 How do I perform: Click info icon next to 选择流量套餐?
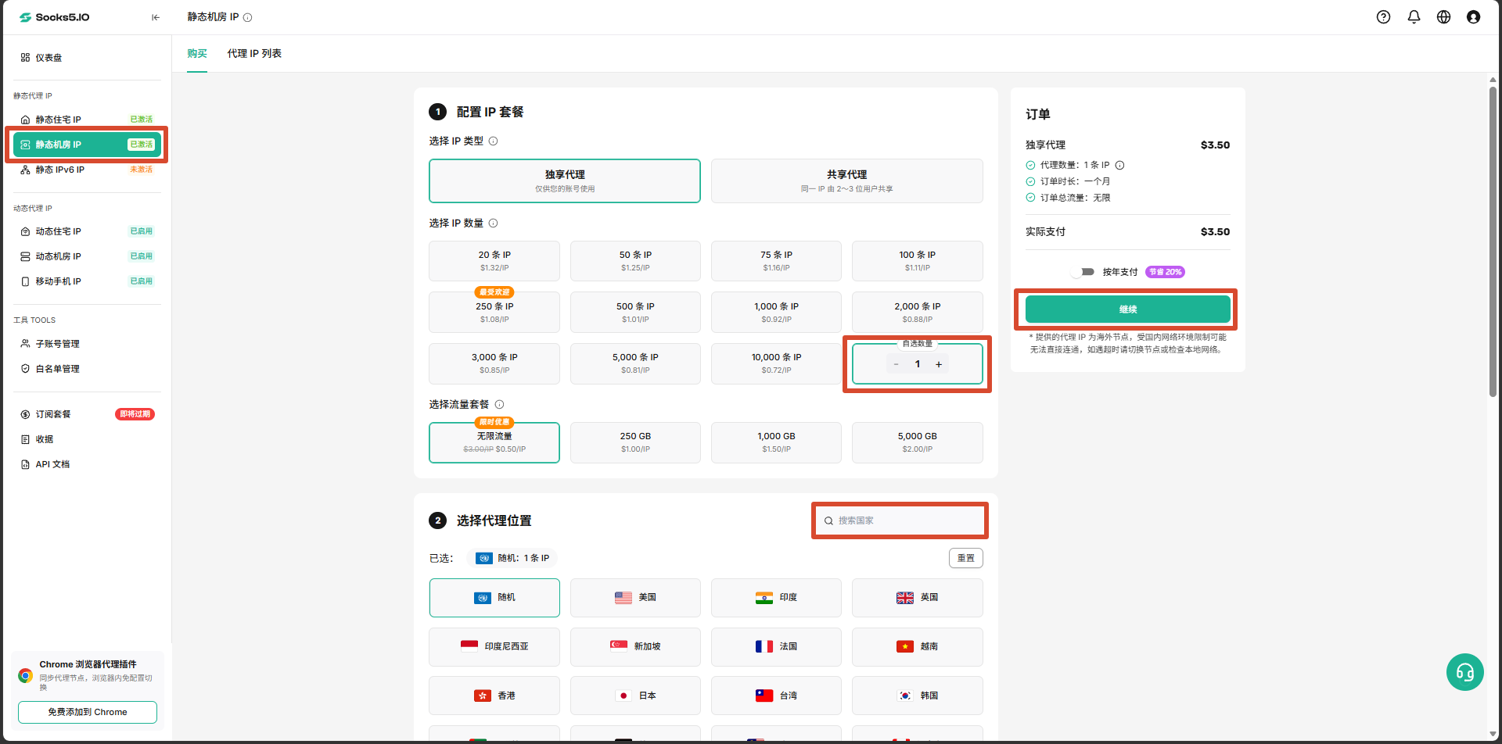point(499,405)
